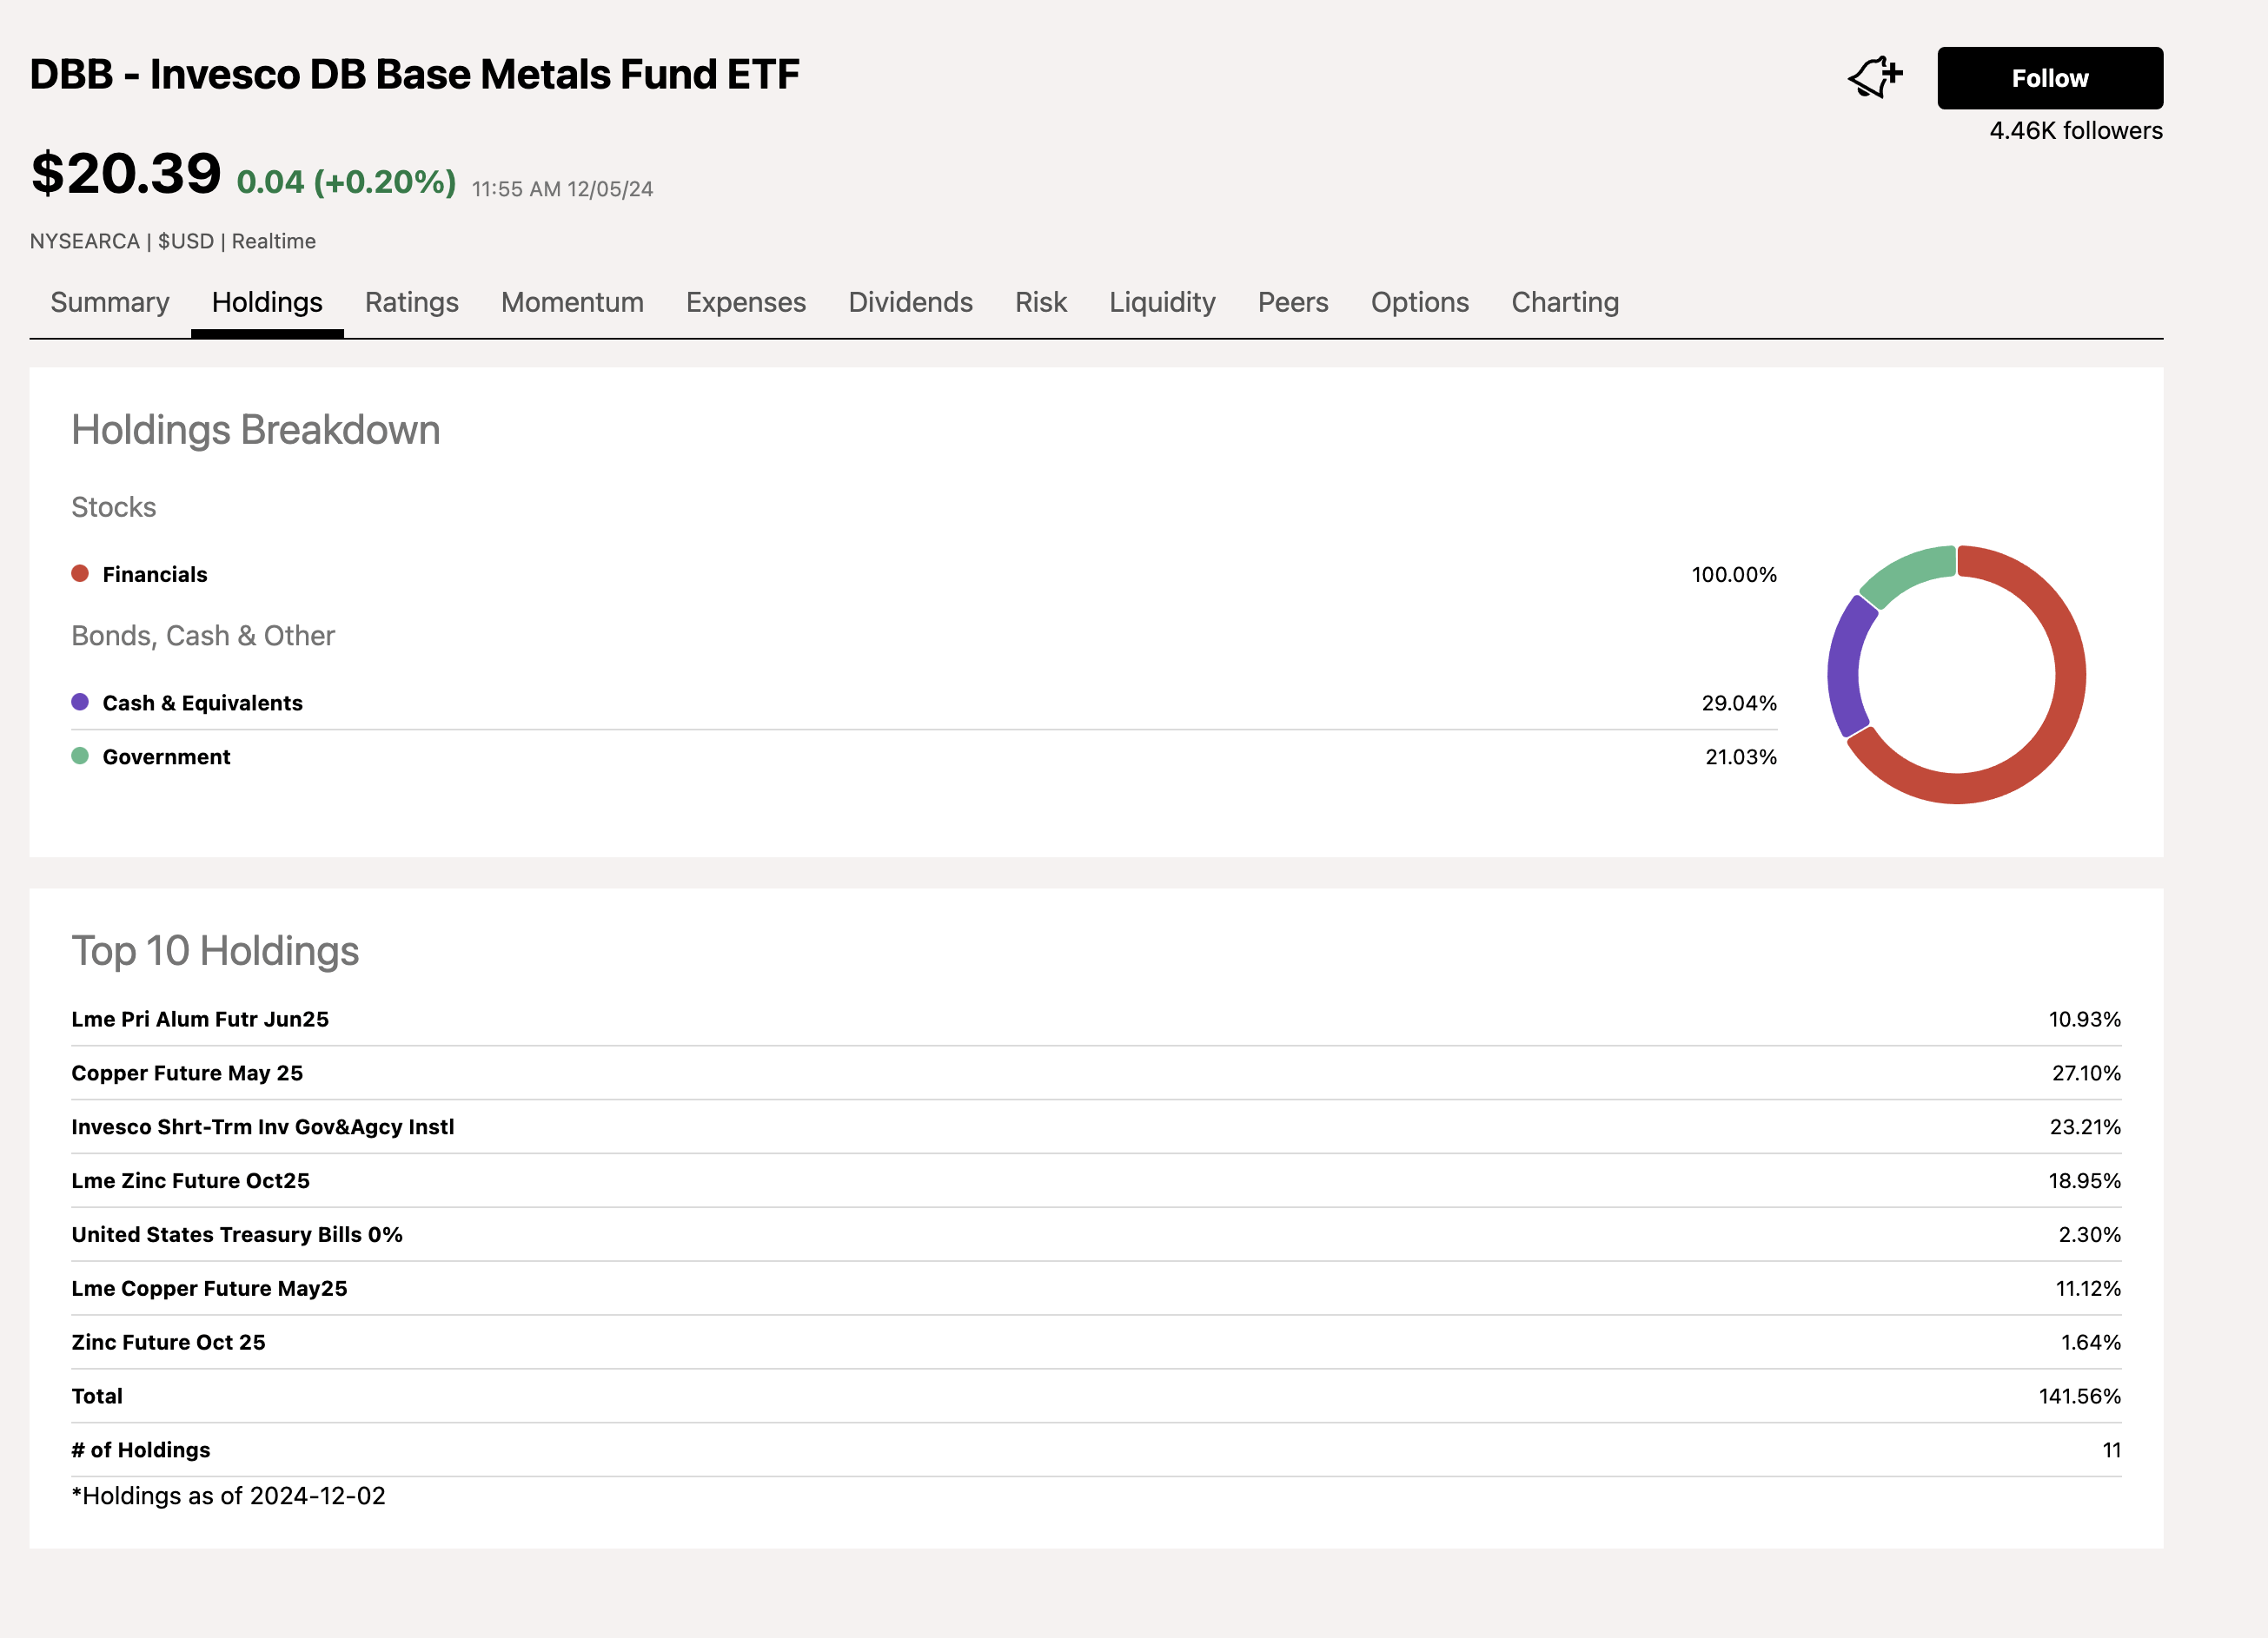Click the Lme Zinc Future Oct25 row

[190, 1180]
